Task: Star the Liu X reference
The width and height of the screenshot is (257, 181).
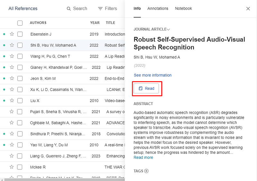Action: [x=12, y=100]
